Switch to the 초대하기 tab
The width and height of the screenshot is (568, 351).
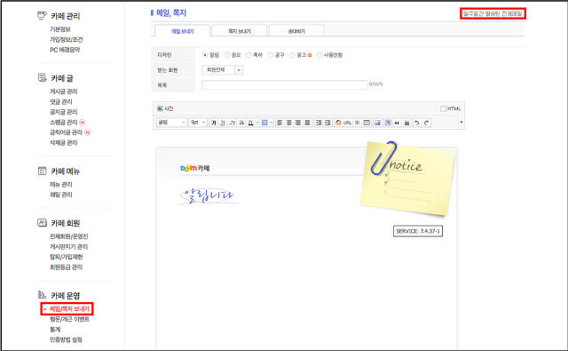tap(296, 31)
